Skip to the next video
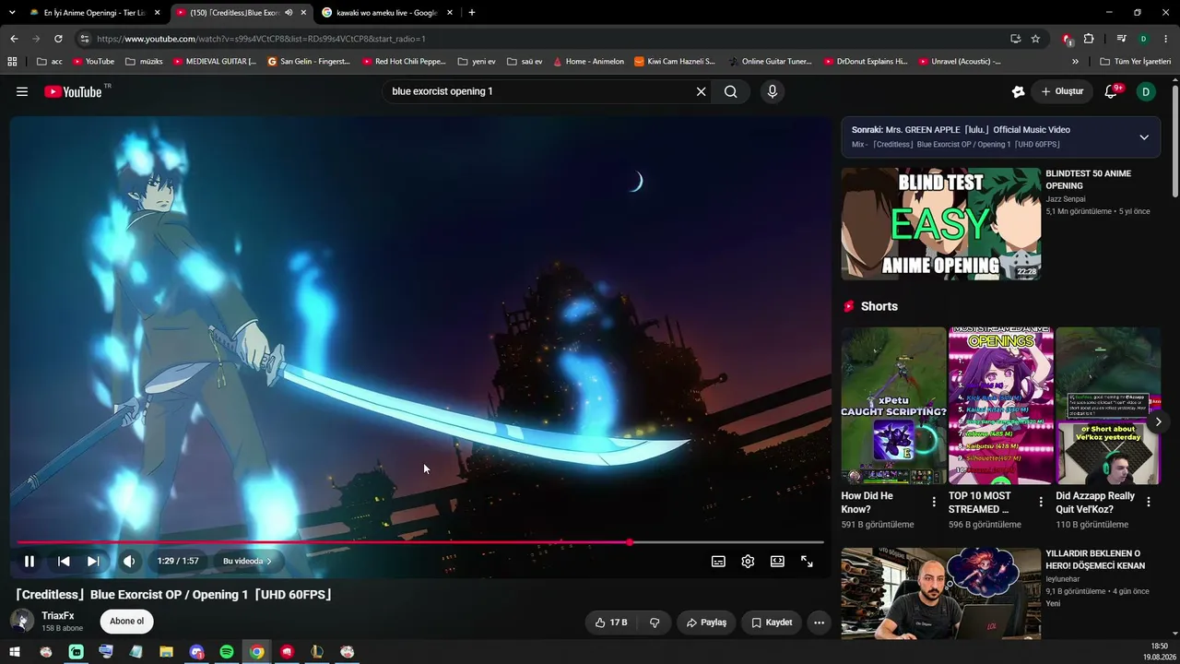Image resolution: width=1180 pixels, height=664 pixels. (x=93, y=561)
